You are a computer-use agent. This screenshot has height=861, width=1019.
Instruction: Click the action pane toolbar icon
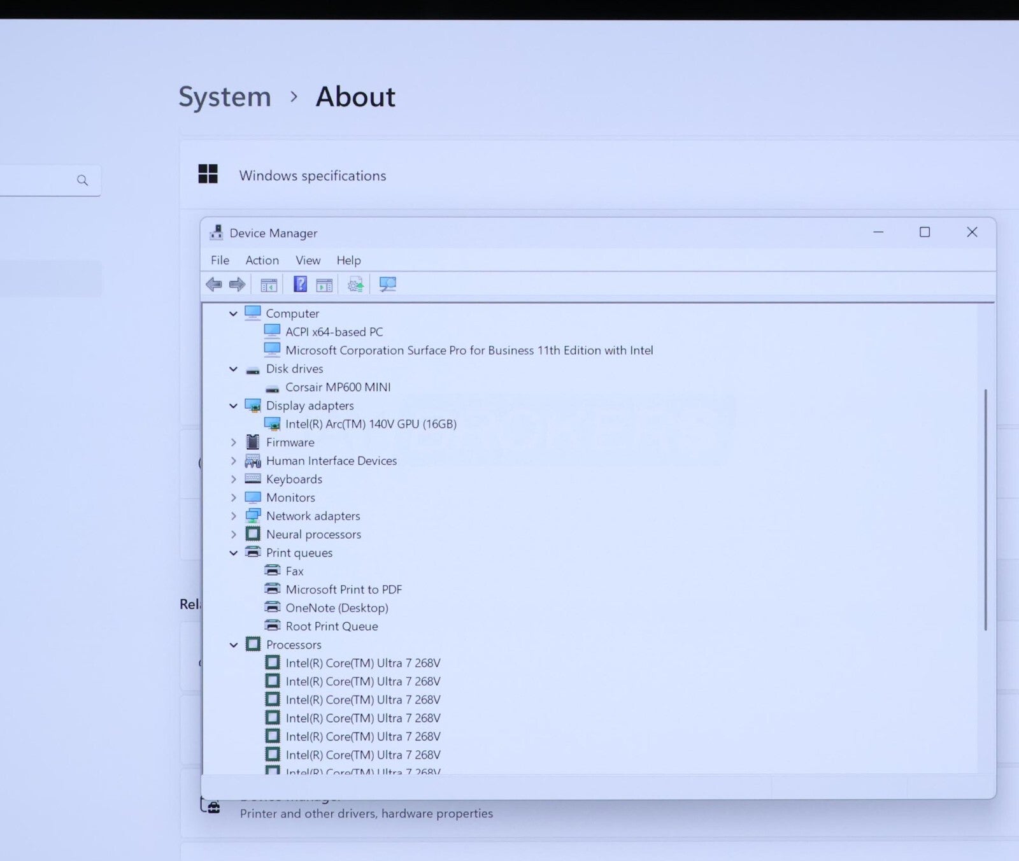(324, 285)
